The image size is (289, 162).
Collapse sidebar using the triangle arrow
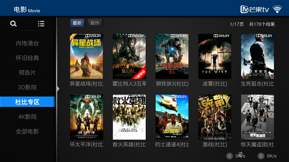pos(58,89)
